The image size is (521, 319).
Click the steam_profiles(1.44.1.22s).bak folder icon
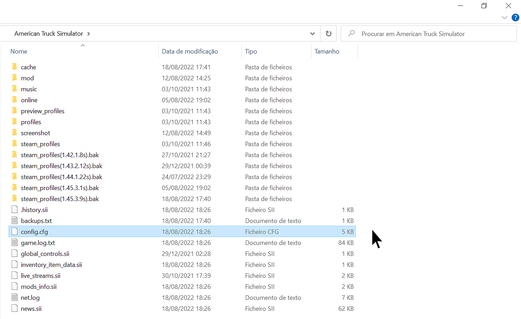(x=14, y=177)
